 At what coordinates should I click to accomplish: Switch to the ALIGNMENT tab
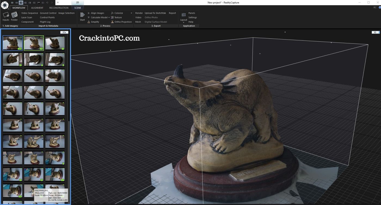click(x=37, y=8)
